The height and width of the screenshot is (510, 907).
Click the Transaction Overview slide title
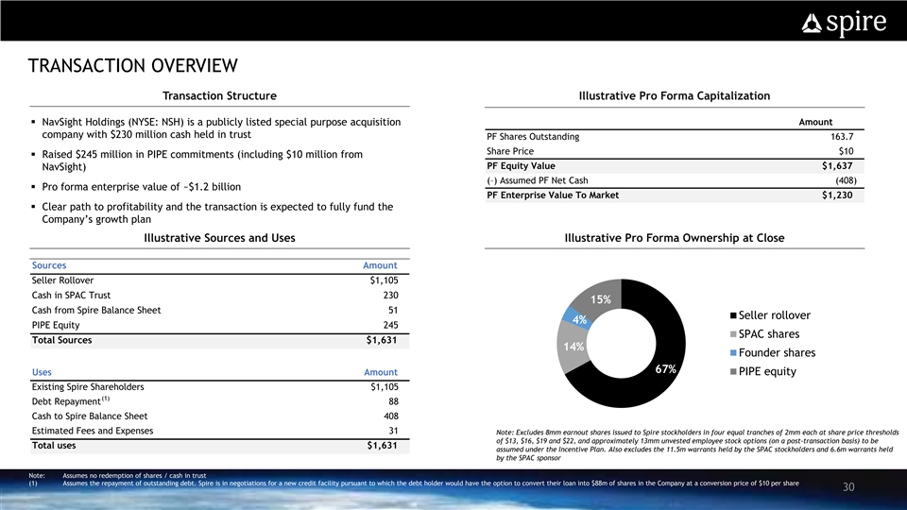pyautogui.click(x=132, y=65)
